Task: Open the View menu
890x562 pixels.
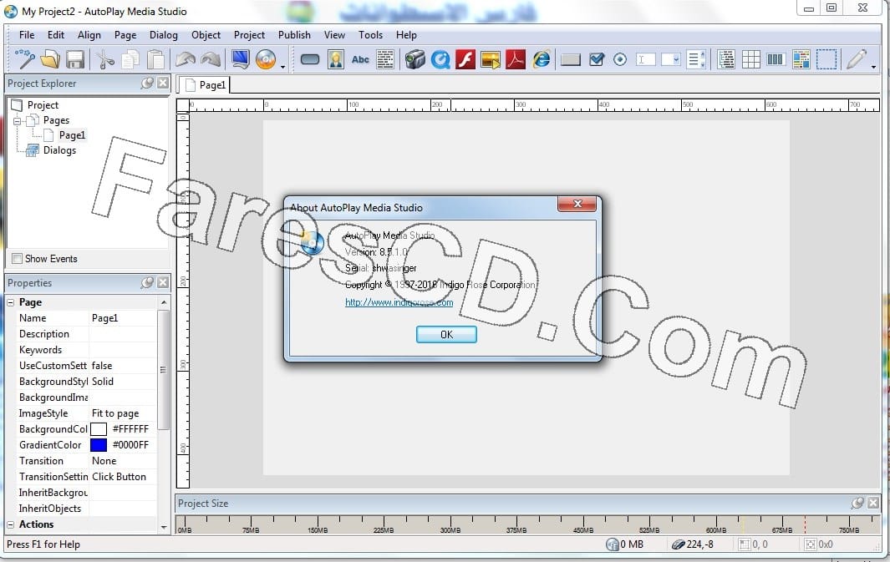Action: coord(334,34)
